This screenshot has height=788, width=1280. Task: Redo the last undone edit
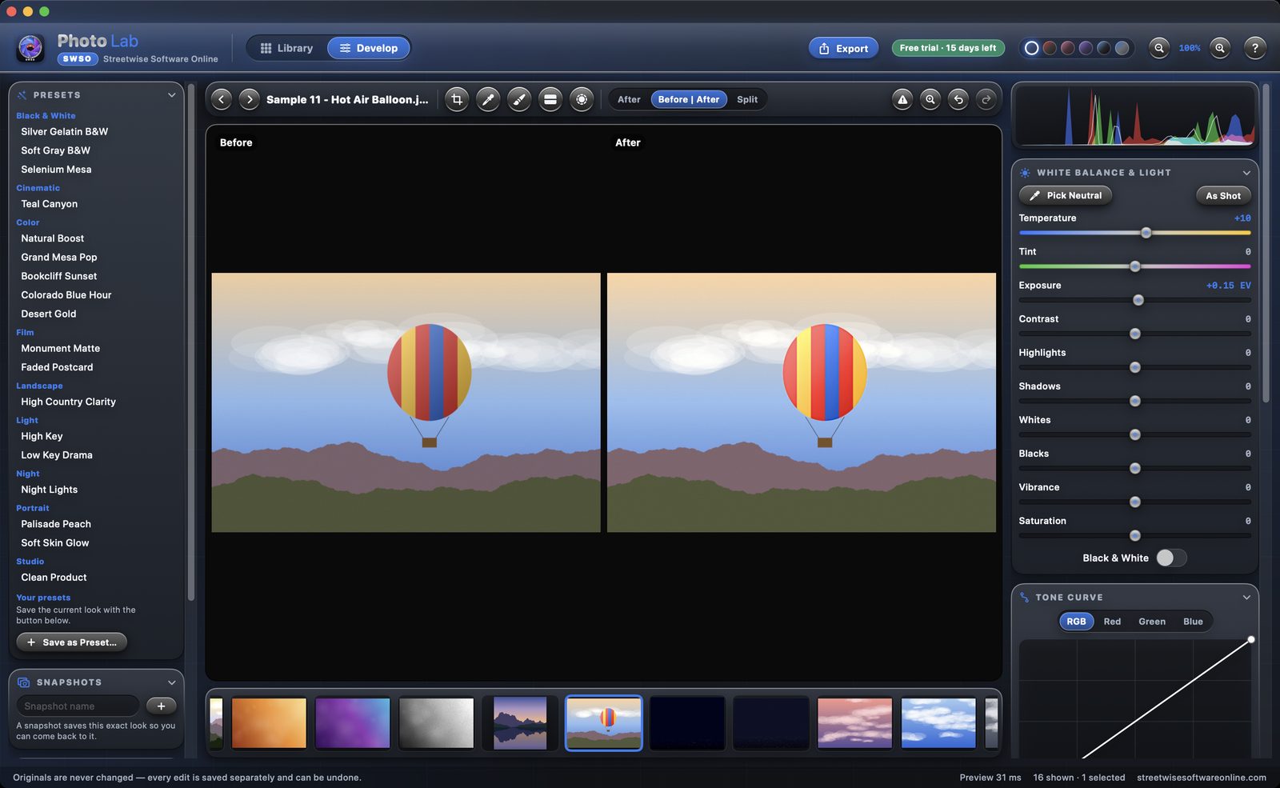point(986,100)
